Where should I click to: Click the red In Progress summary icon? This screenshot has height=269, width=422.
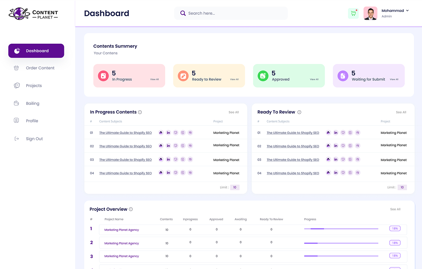click(103, 76)
